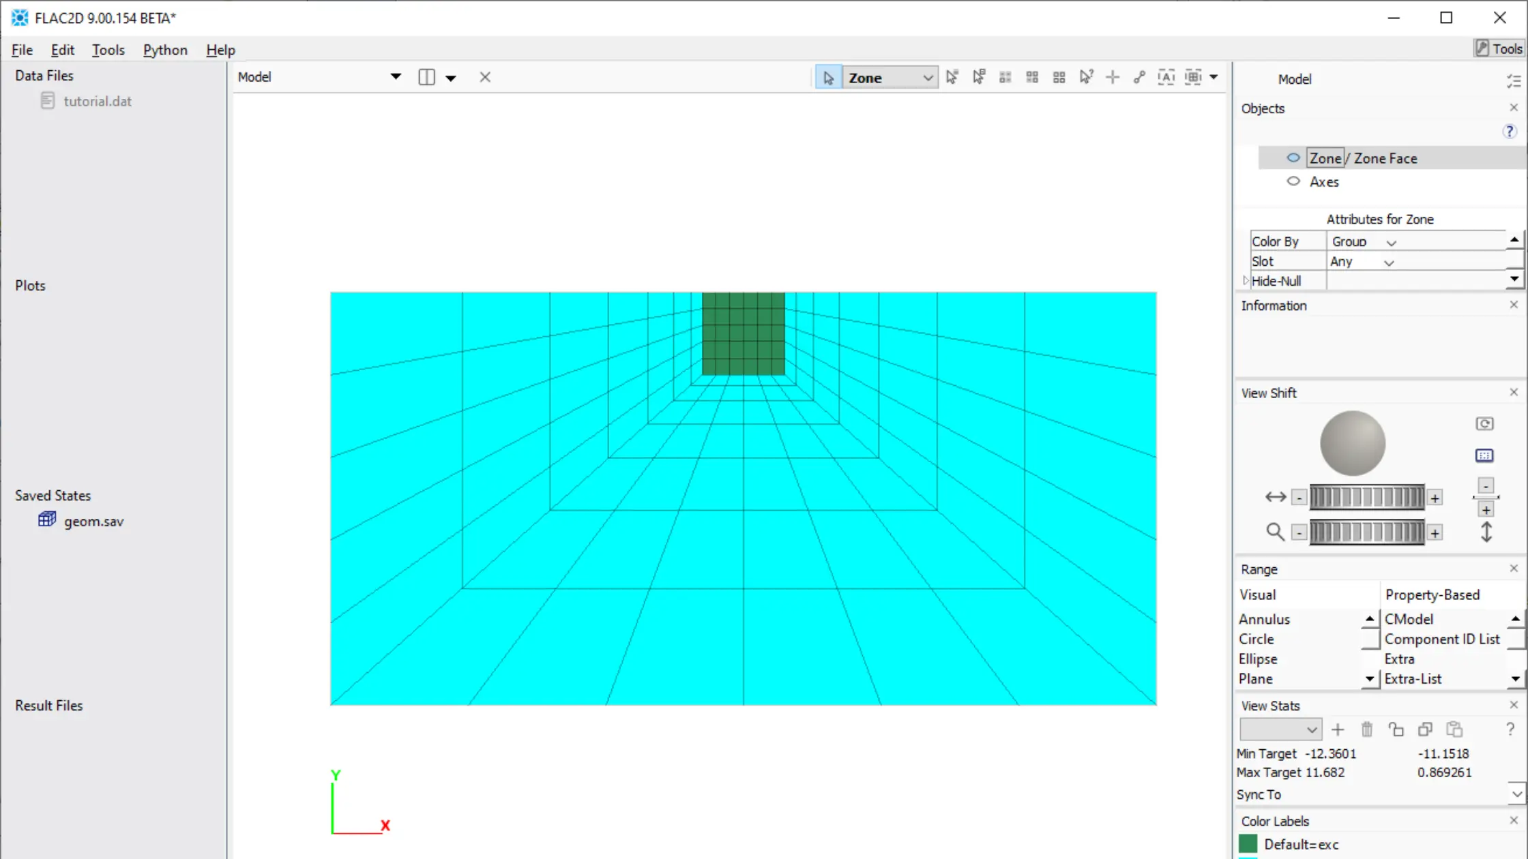Click the split pane layout icon
The width and height of the screenshot is (1528, 859).
pyautogui.click(x=426, y=77)
